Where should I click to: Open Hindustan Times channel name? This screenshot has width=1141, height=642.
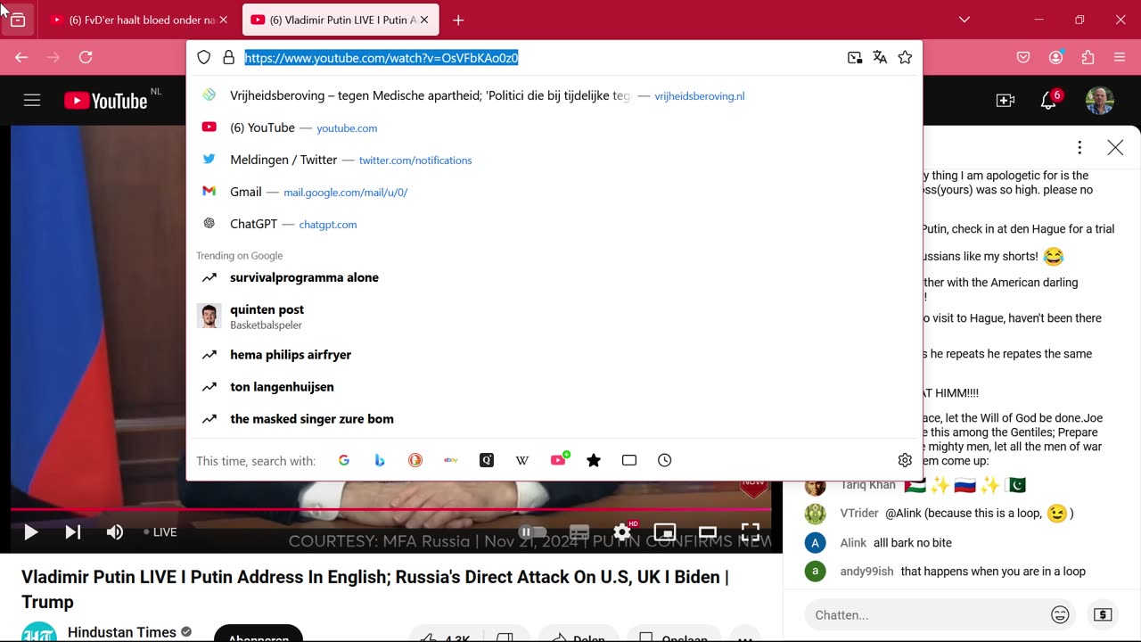pyautogui.click(x=122, y=632)
